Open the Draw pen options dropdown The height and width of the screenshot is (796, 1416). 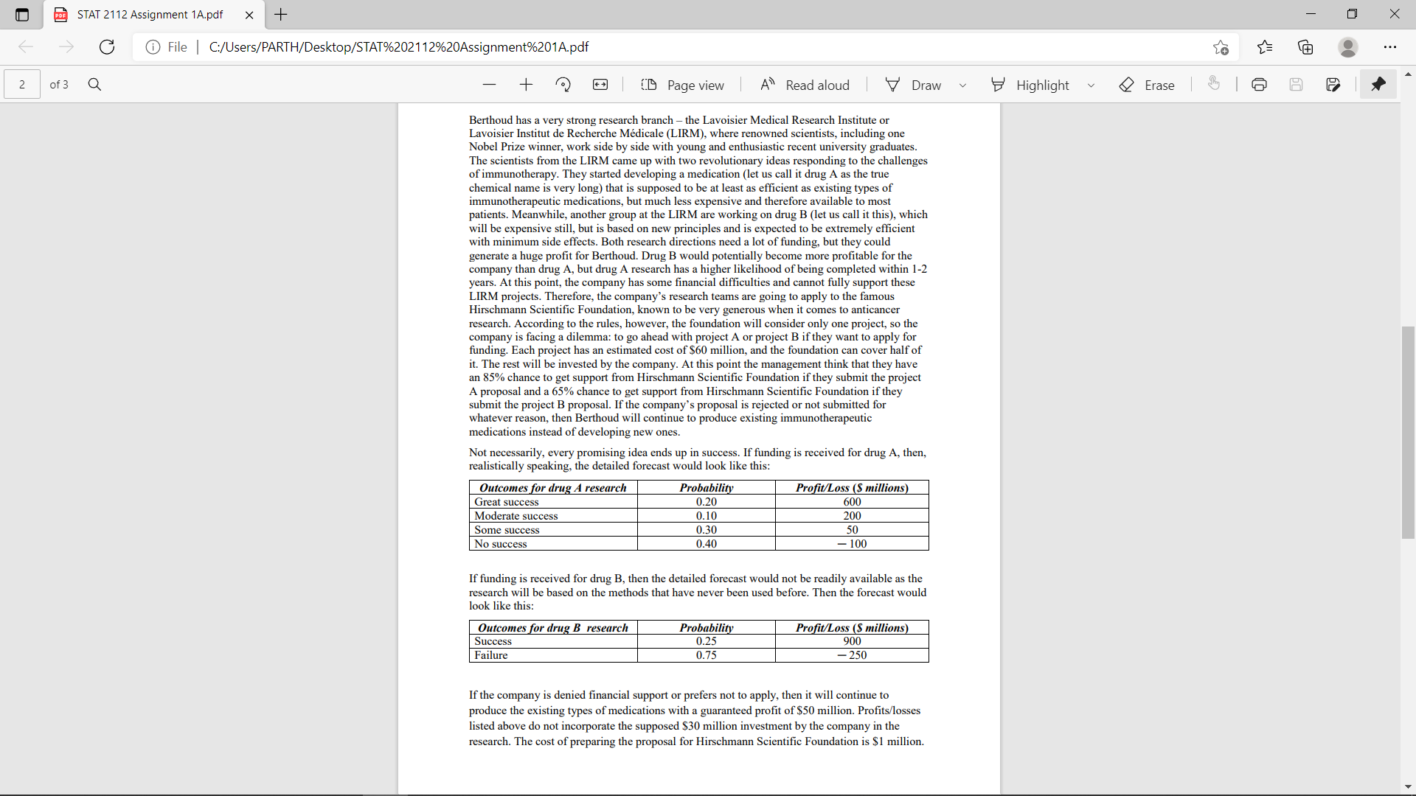click(962, 84)
